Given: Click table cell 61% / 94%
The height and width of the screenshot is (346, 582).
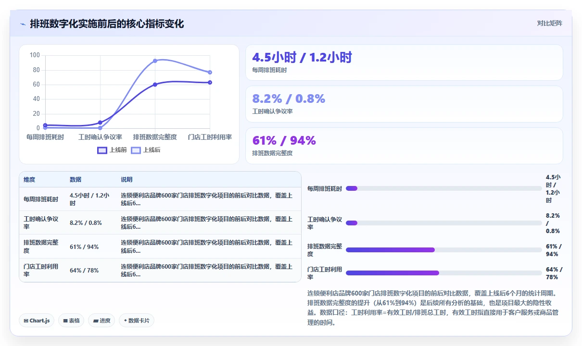Looking at the screenshot, I should point(84,247).
